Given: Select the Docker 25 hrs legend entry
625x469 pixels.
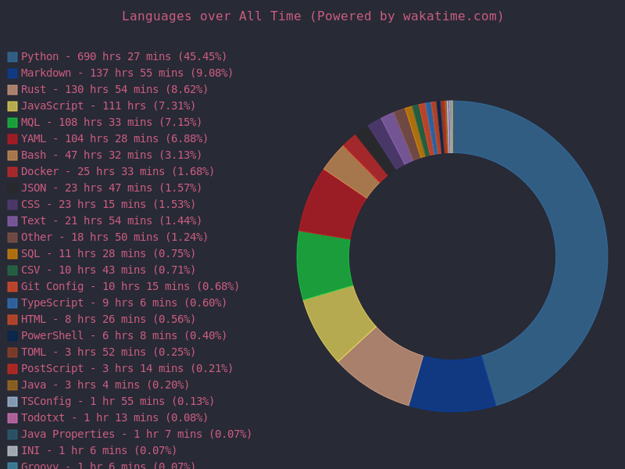Looking at the screenshot, I should coord(117,171).
